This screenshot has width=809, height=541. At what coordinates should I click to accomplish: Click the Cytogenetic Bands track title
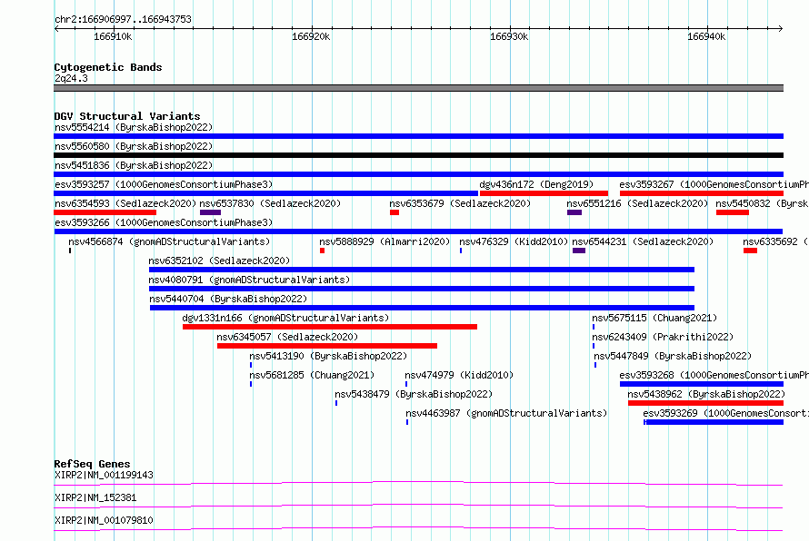pos(108,67)
